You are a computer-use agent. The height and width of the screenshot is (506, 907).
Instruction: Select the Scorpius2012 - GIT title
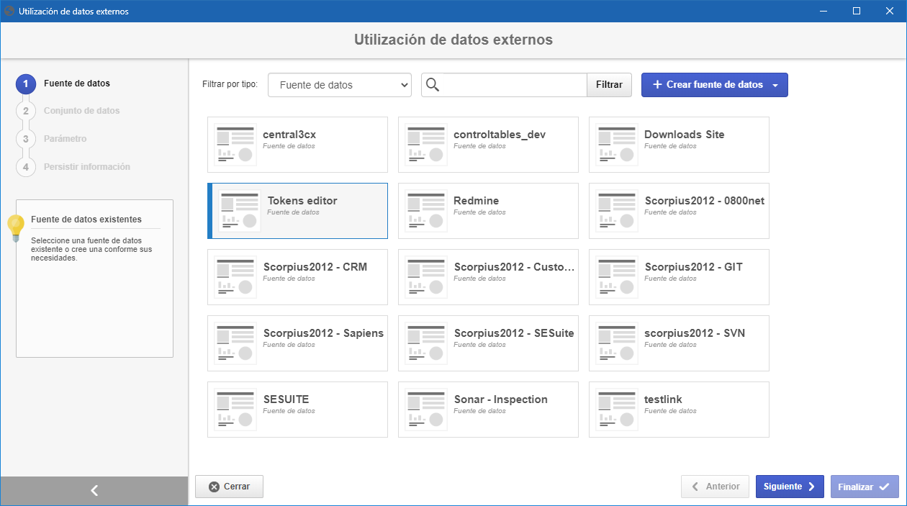pos(693,267)
